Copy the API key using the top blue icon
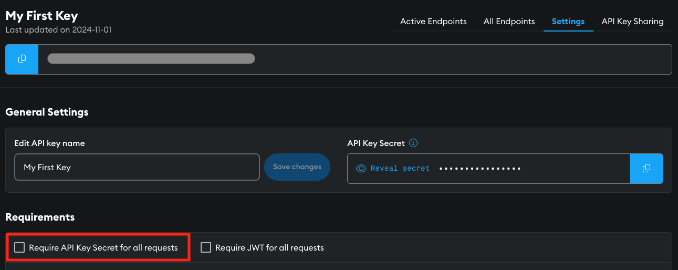This screenshot has height=270, width=678. coord(22,59)
